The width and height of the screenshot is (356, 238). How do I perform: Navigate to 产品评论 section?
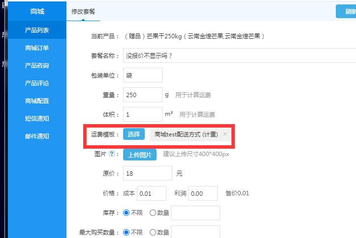[x=37, y=83]
